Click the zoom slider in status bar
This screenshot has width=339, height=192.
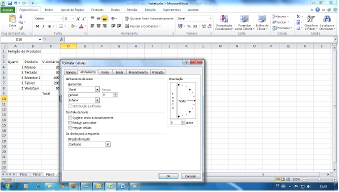coord(319,179)
